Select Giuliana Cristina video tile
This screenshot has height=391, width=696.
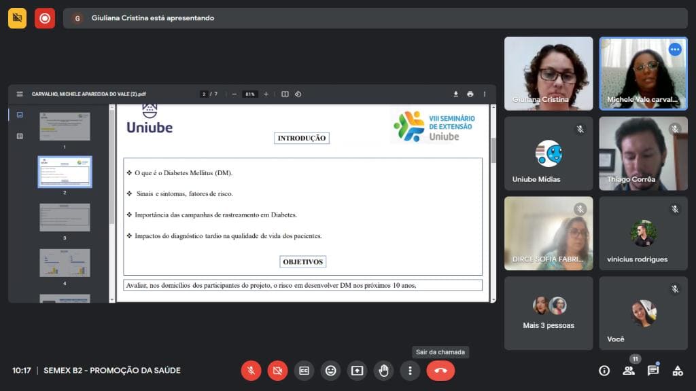pos(549,73)
